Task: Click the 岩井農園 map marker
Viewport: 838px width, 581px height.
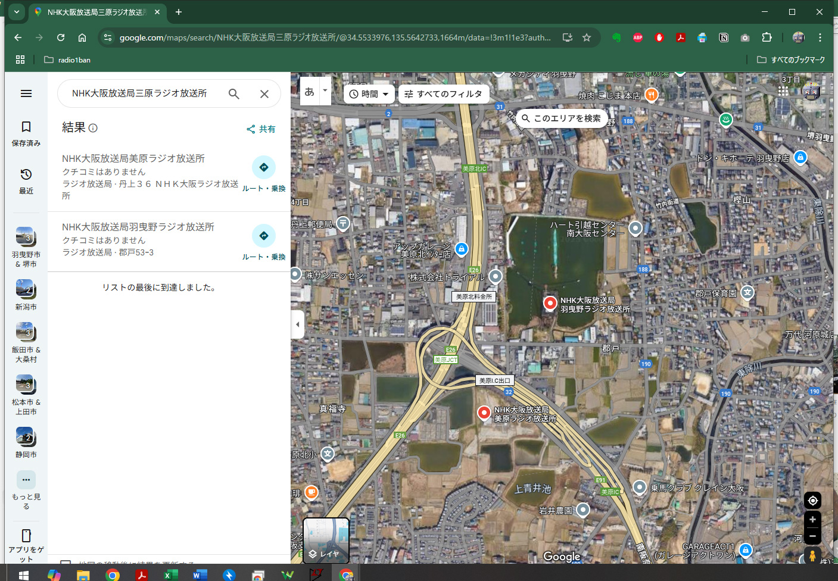Action: tap(583, 510)
